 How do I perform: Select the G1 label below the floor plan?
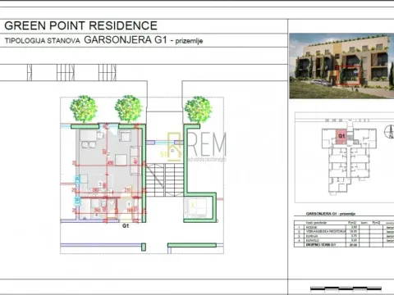[126, 226]
